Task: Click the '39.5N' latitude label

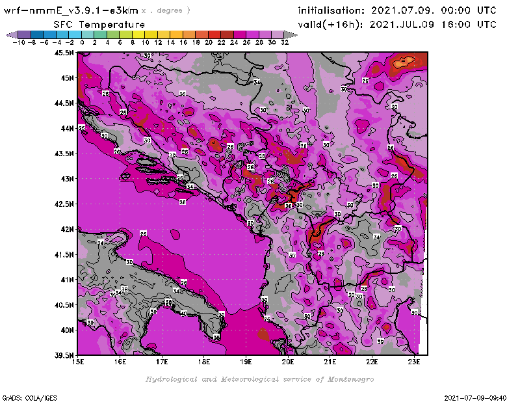Action: (x=64, y=356)
